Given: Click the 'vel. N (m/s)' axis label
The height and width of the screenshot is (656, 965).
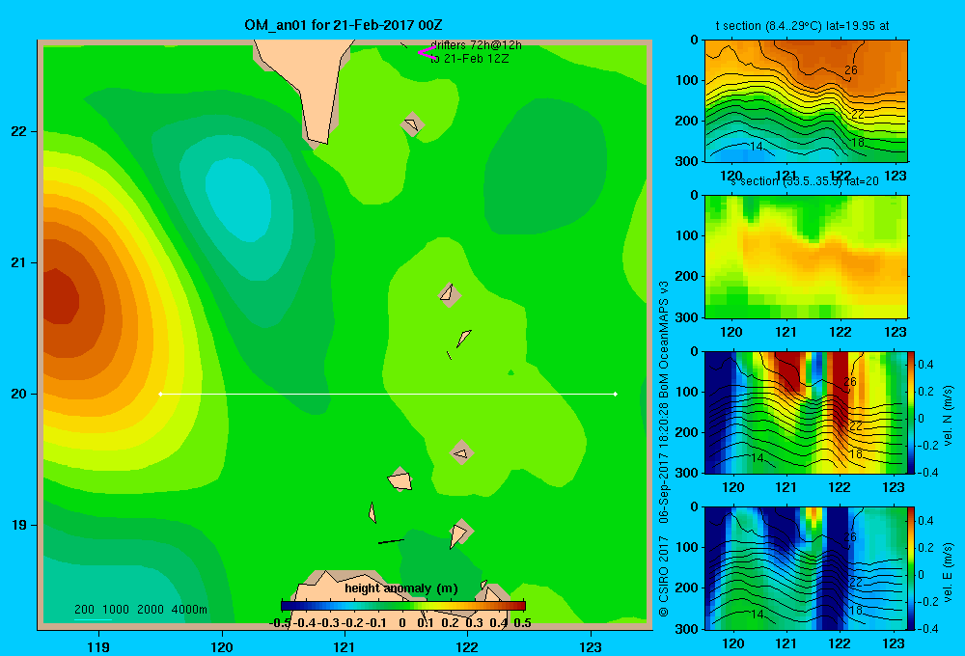Looking at the screenshot, I should tap(949, 416).
